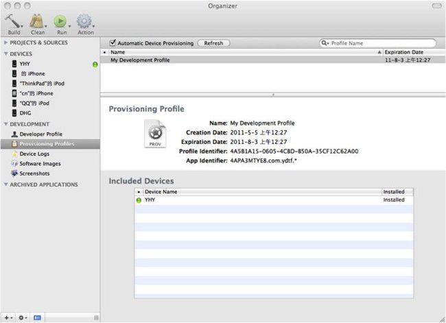Click the Action gear icon
Image resolution: width=446 pixels, height=323 pixels.
(x=84, y=21)
